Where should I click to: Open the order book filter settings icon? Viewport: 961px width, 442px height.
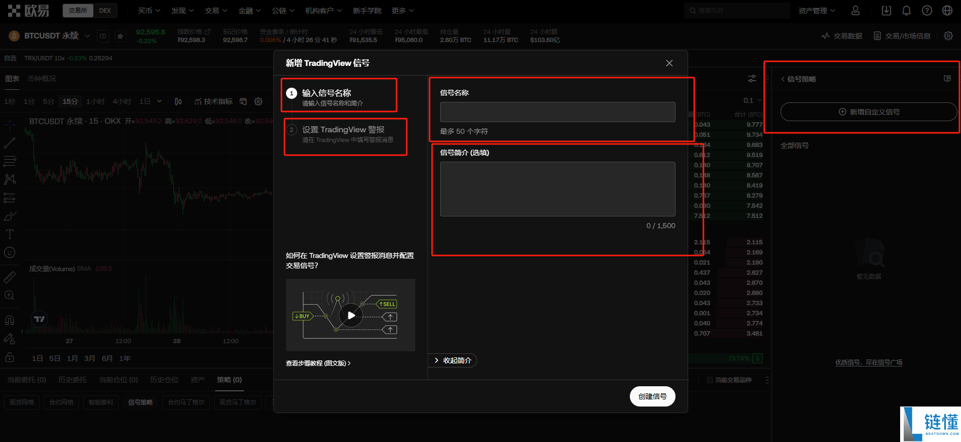pyautogui.click(x=752, y=79)
